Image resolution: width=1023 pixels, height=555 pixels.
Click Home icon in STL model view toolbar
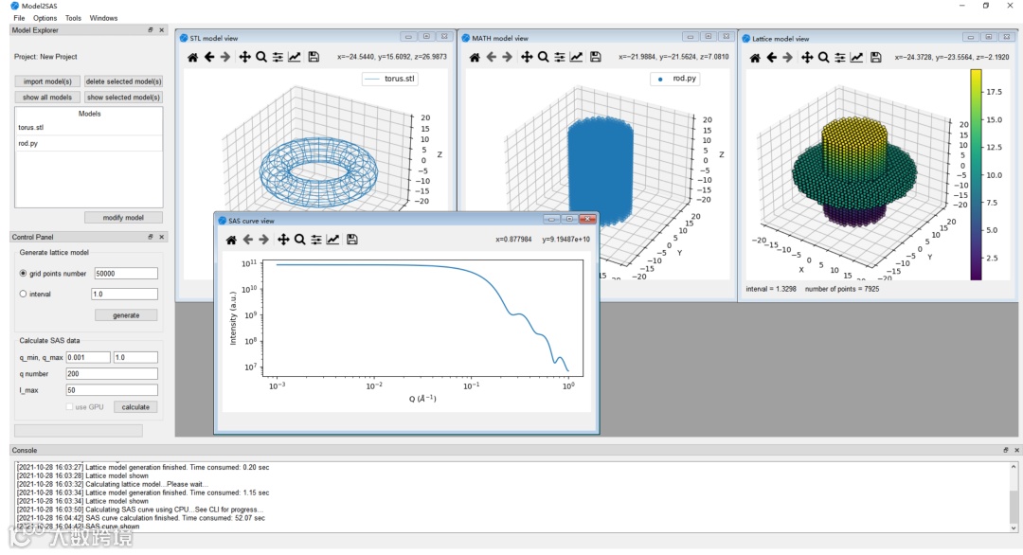click(192, 58)
